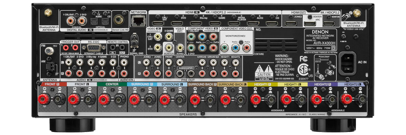Click the HEIGHT2 L black negative terminal
The height and width of the screenshot is (135, 406).
(x=362, y=100)
